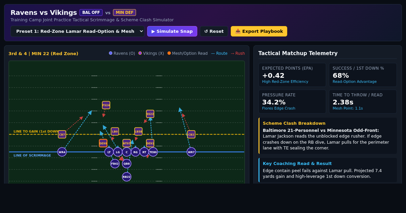Click the Success / 1st Down % card

(363, 75)
